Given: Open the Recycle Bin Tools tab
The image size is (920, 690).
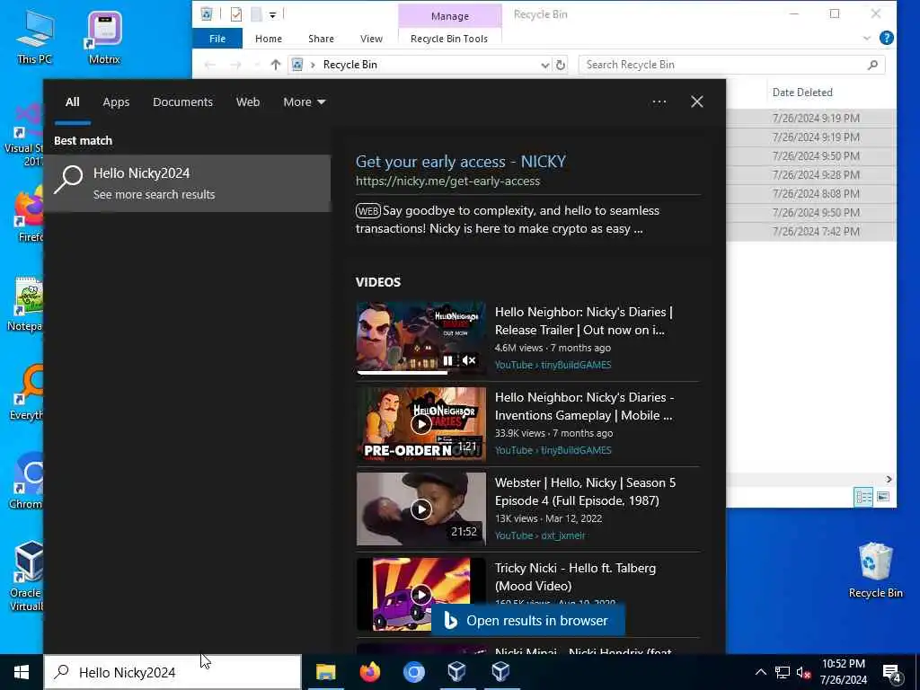Looking at the screenshot, I should click(x=449, y=38).
